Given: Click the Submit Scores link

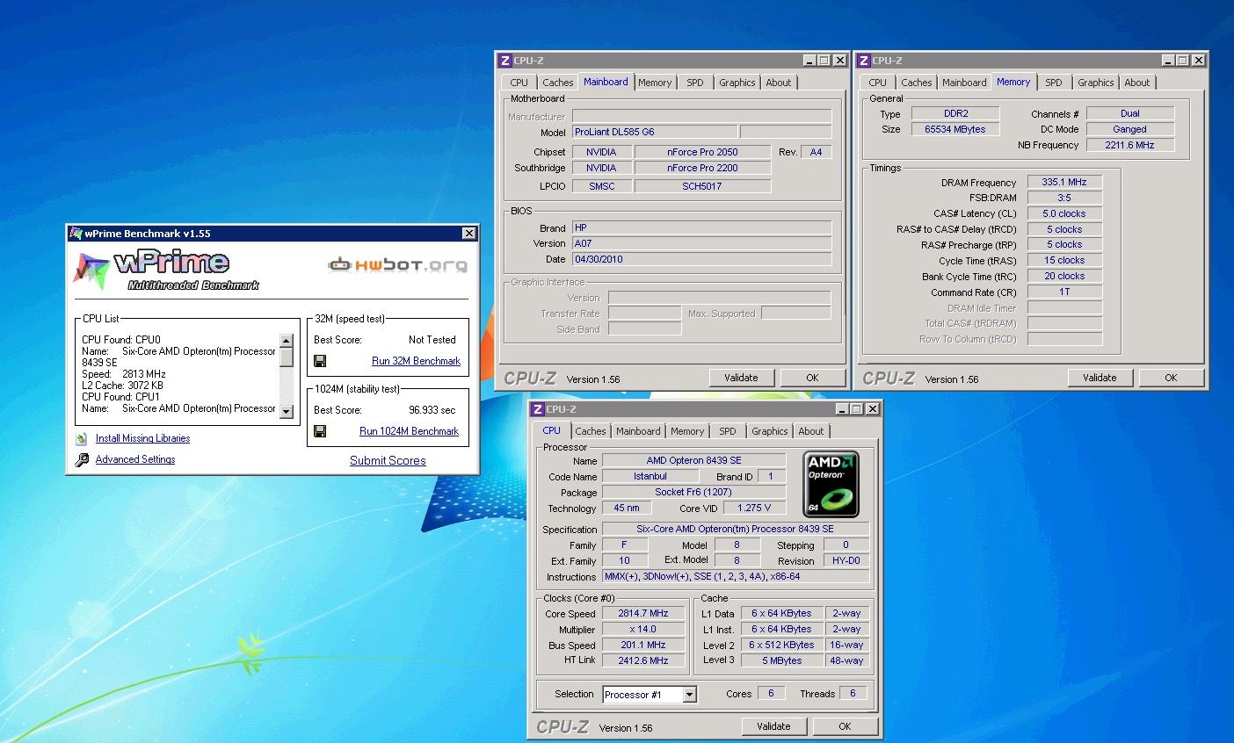Looking at the screenshot, I should pyautogui.click(x=388, y=460).
